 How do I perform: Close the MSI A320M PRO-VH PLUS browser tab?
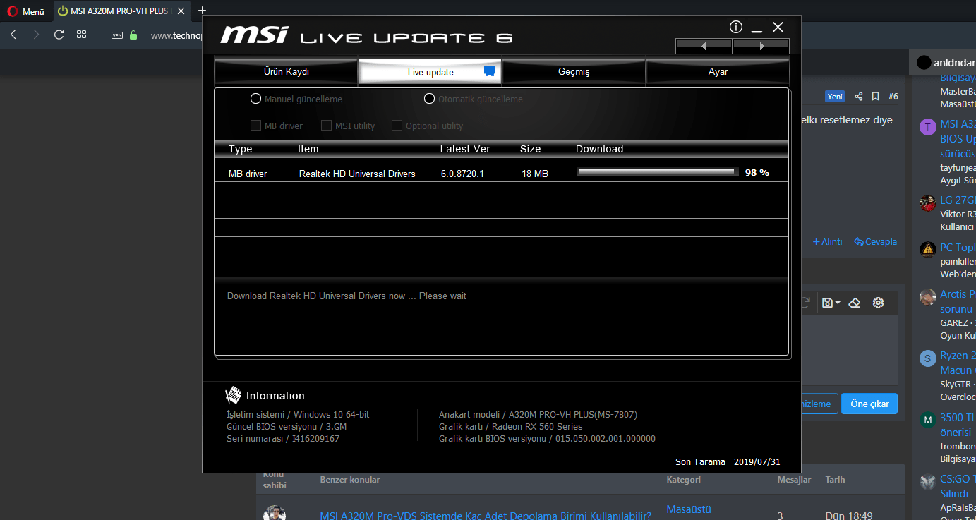tap(182, 11)
